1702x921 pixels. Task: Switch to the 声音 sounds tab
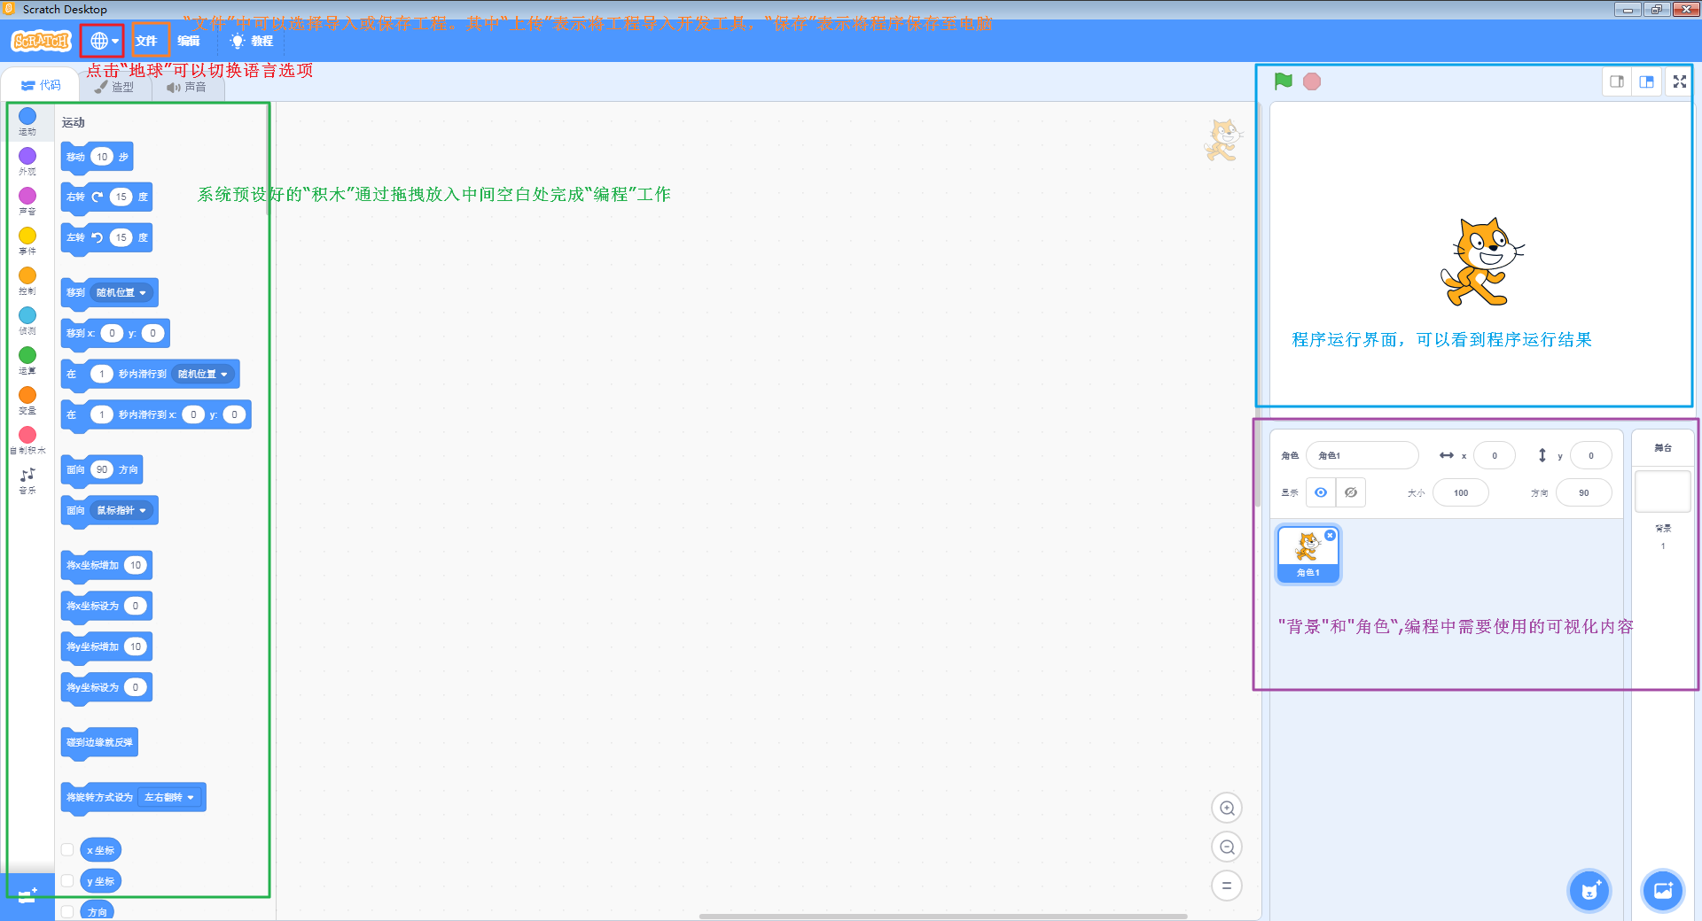[187, 87]
